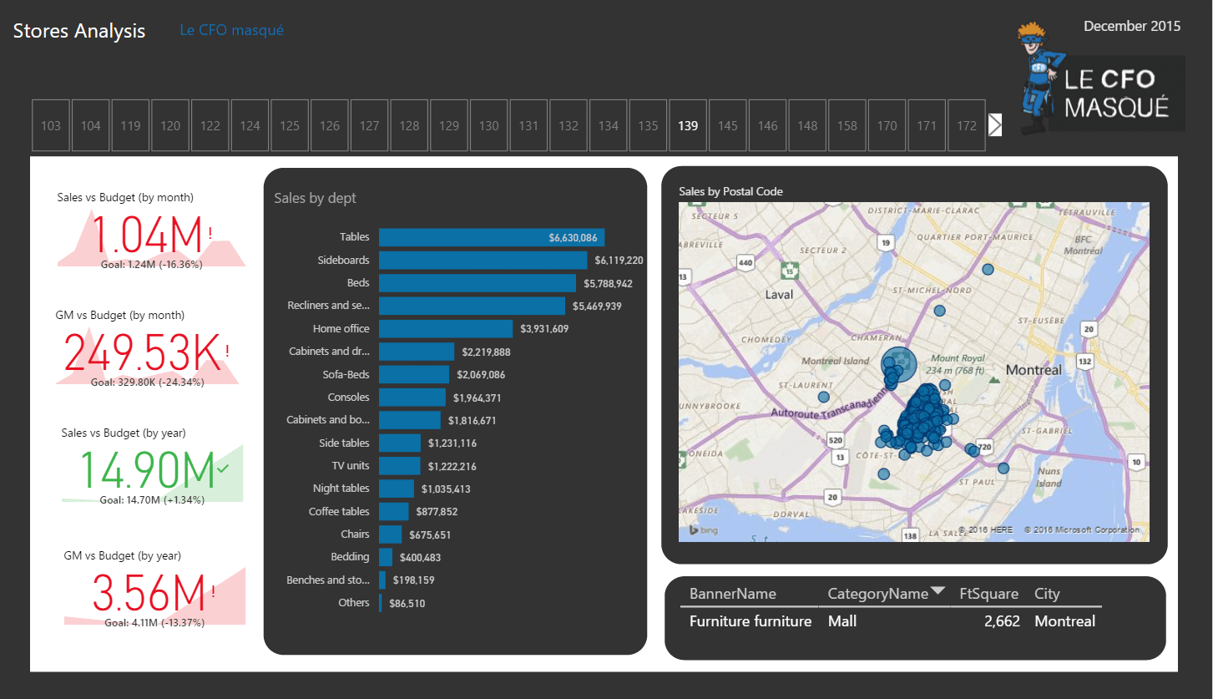Click the green checkmark on the 14.90M KPI
Screen dimensions: 1213x699
[x=222, y=469]
